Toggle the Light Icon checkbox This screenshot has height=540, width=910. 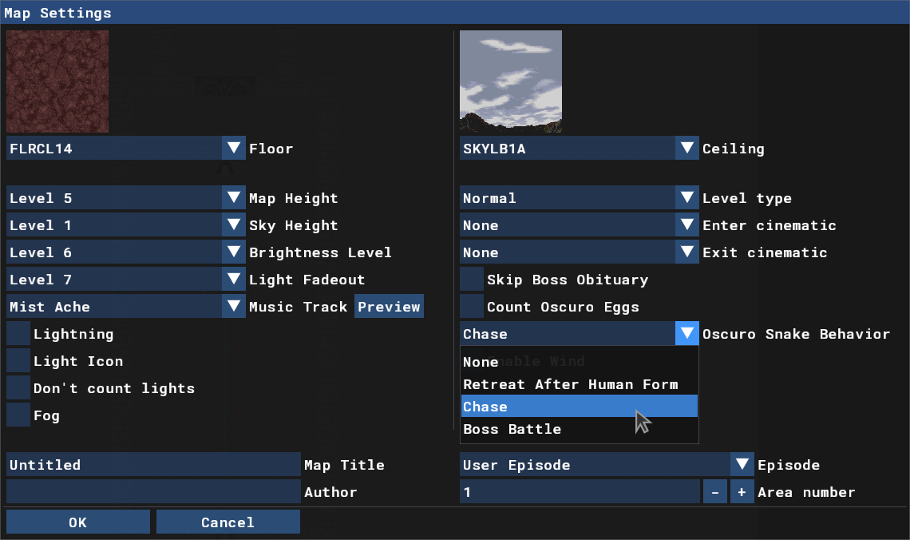point(18,360)
